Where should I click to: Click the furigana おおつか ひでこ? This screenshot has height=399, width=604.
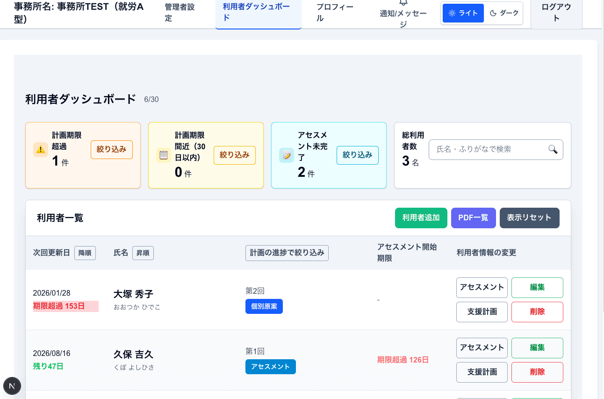coord(137,307)
